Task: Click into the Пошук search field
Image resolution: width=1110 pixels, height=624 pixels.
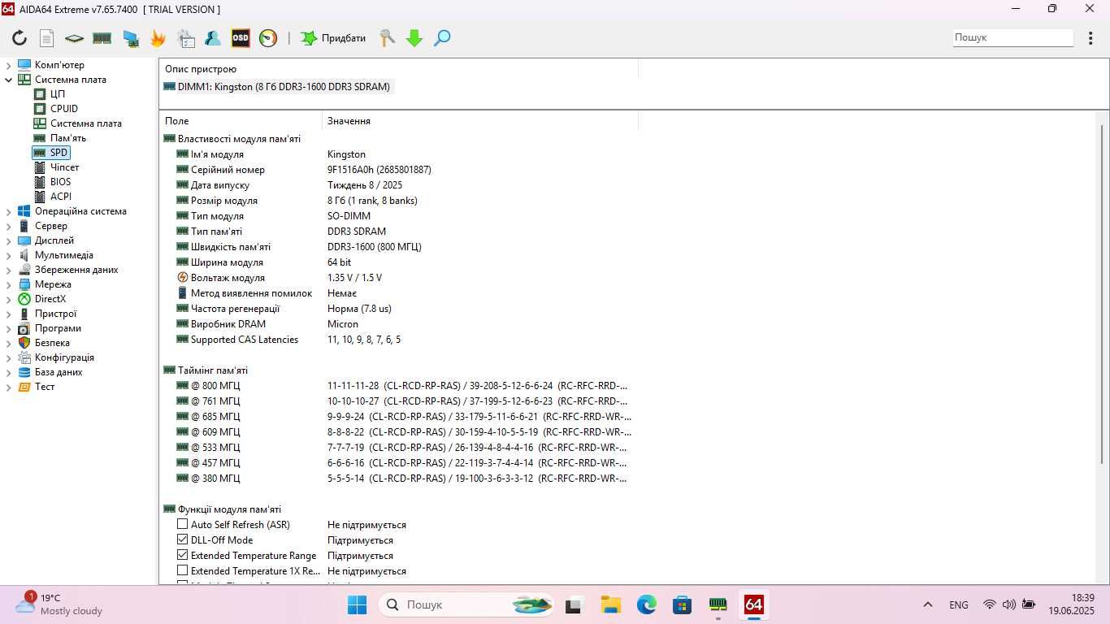Action: pyautogui.click(x=1013, y=37)
